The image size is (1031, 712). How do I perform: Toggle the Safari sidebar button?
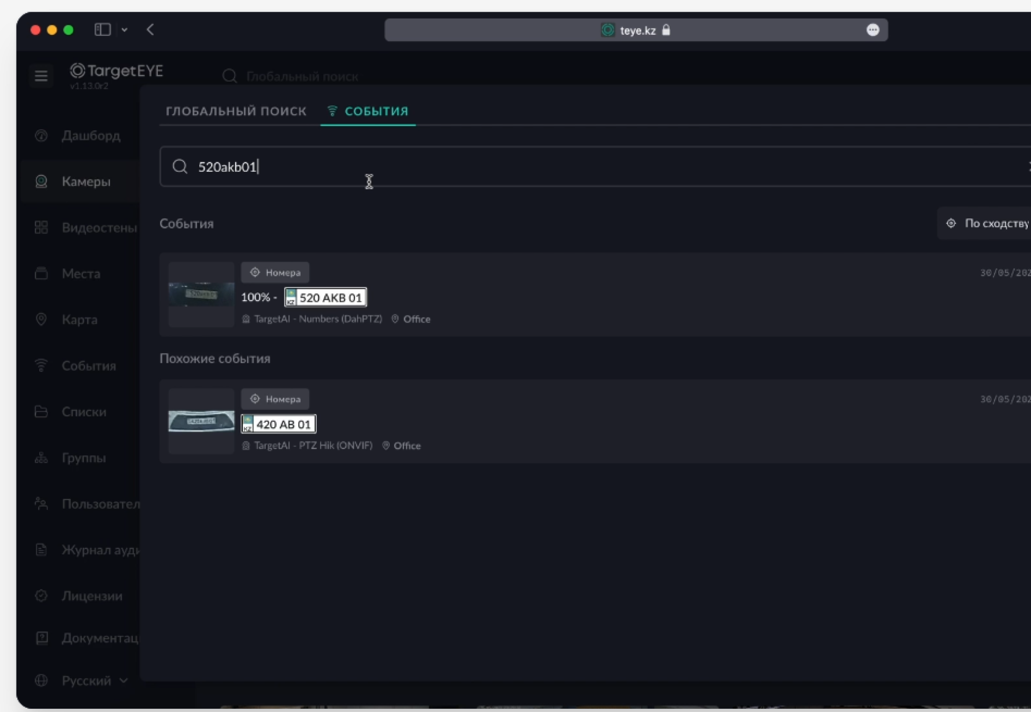pyautogui.click(x=102, y=30)
